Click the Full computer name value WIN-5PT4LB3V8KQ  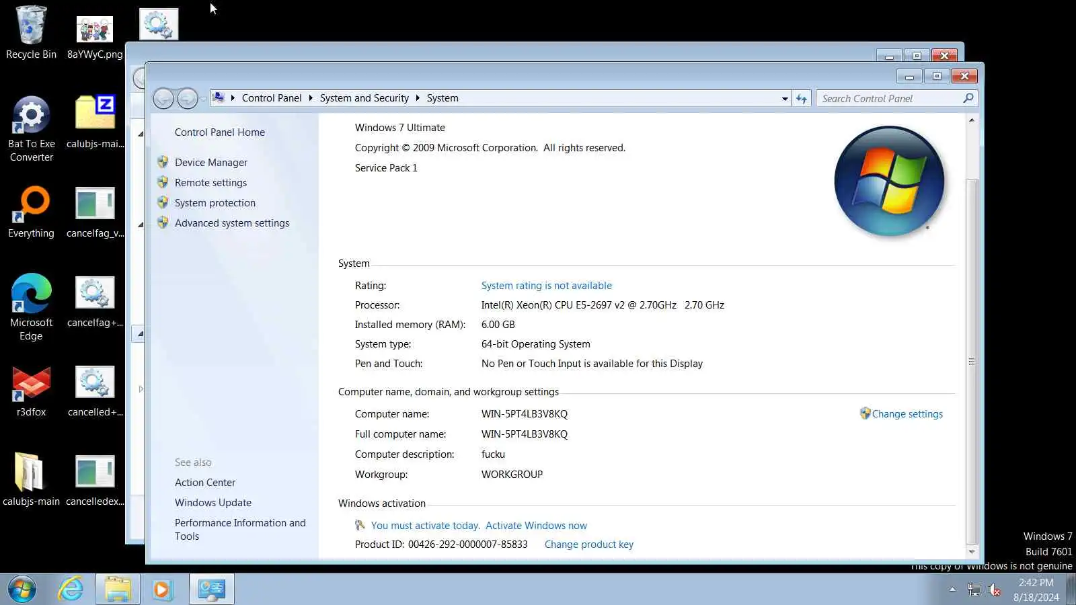click(x=524, y=434)
